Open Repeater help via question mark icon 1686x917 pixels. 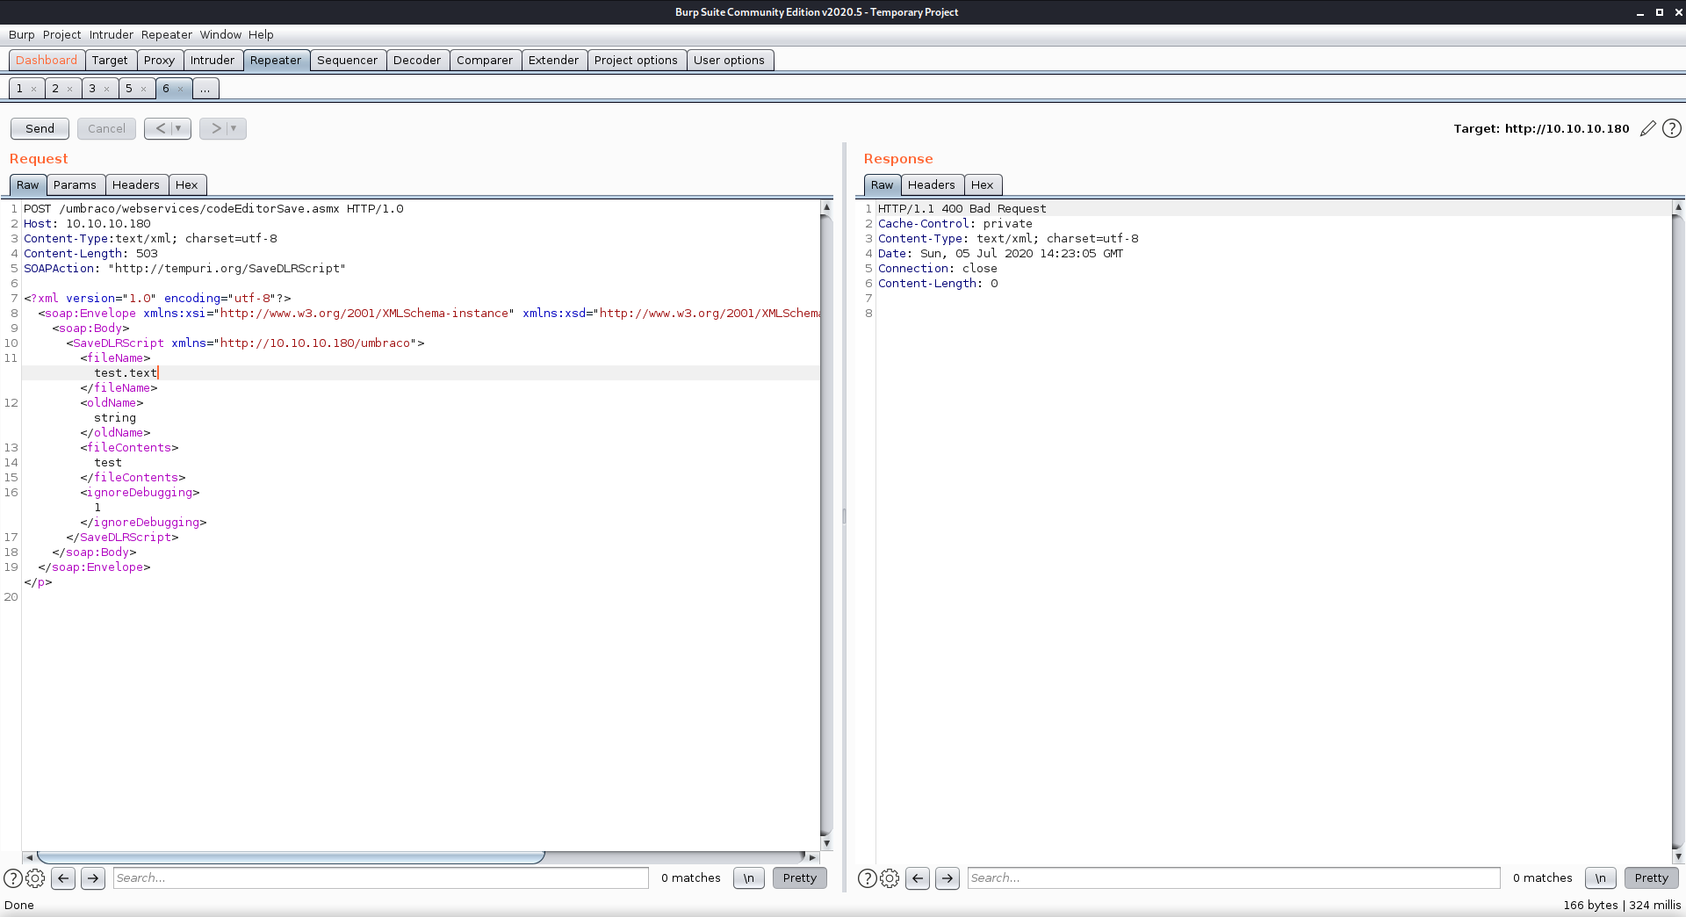tap(1672, 128)
